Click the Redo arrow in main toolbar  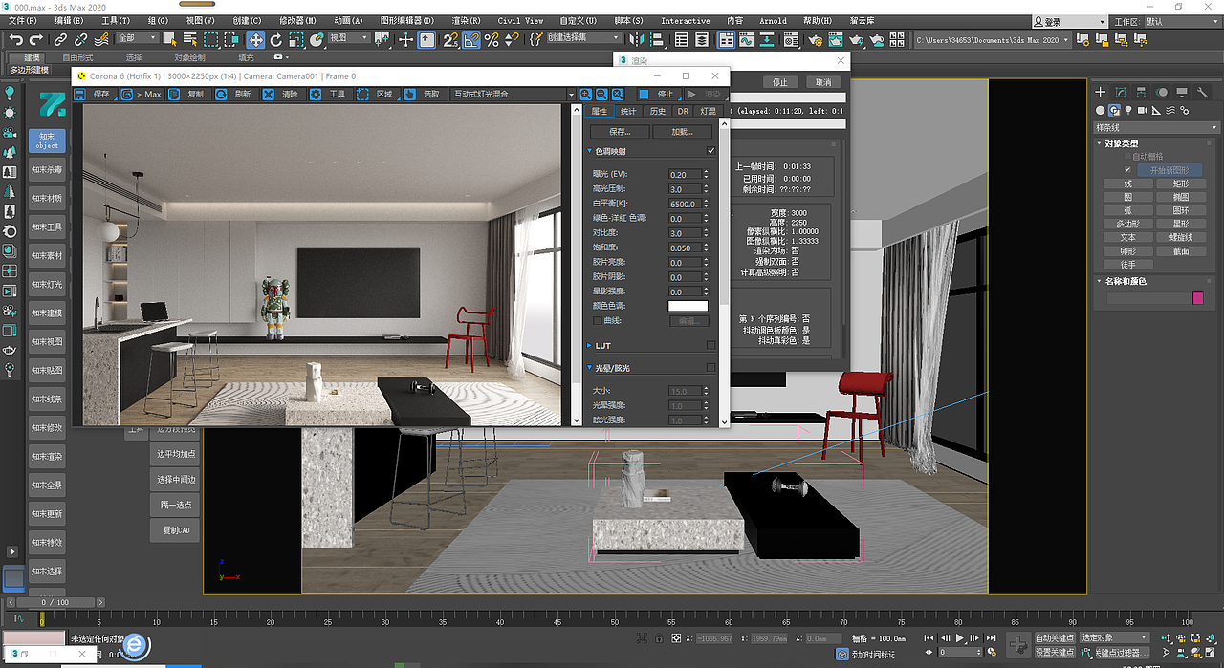[x=35, y=39]
